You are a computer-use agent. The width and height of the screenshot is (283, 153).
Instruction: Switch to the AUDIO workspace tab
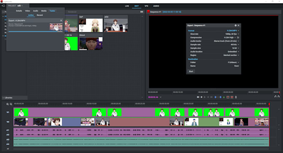click(x=156, y=6)
